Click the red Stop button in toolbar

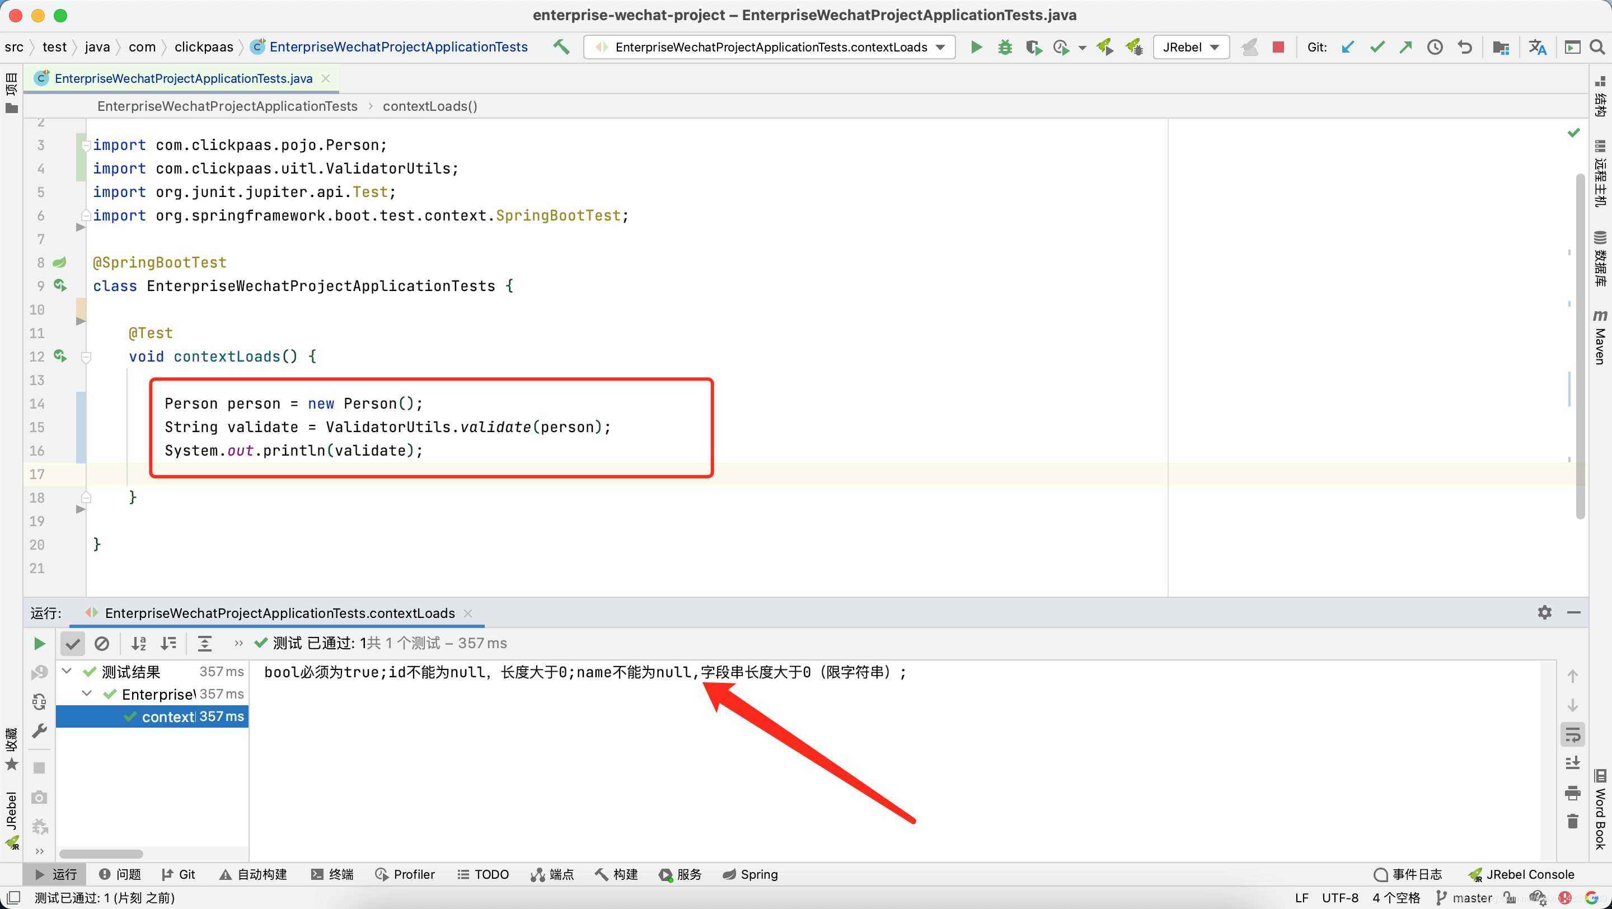1278,47
